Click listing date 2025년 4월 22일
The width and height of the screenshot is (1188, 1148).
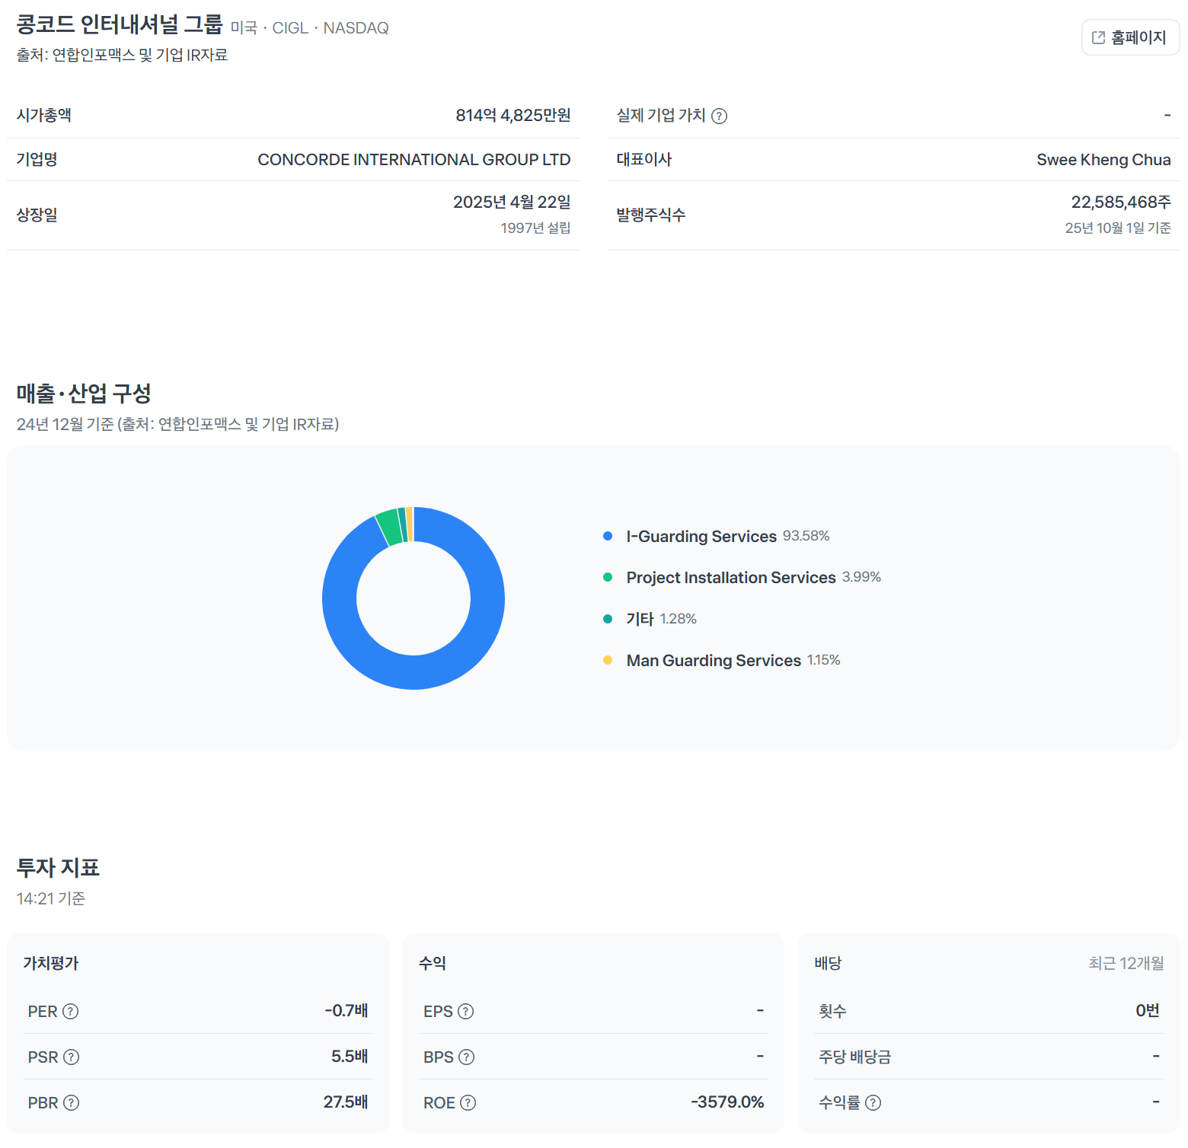pos(512,202)
